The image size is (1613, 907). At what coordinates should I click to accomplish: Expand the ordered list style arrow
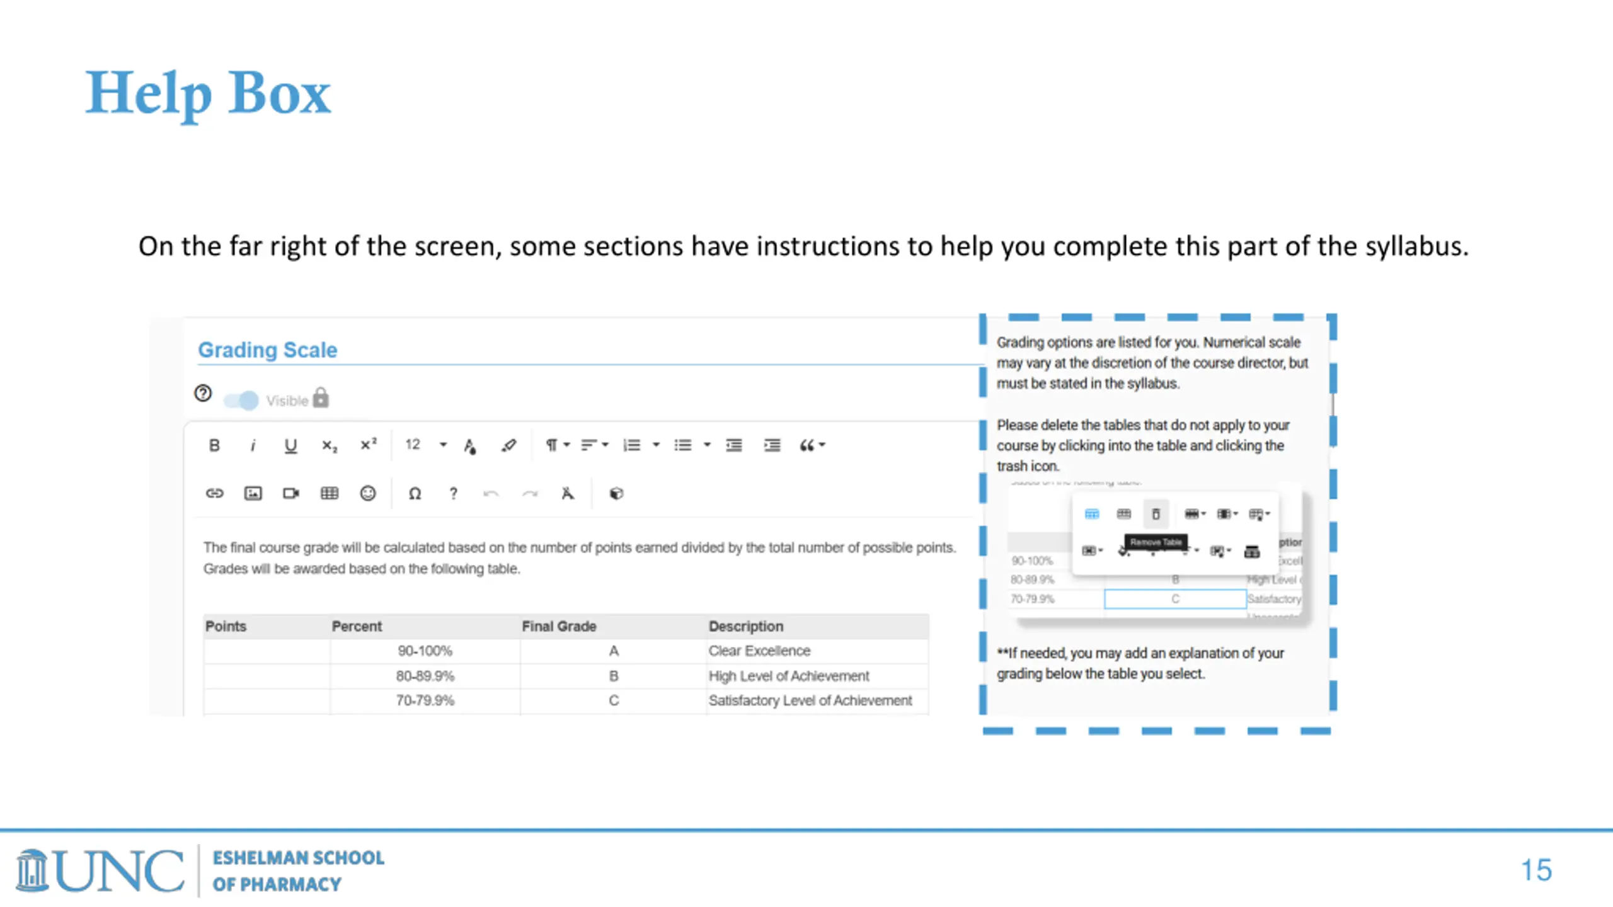pyautogui.click(x=656, y=445)
